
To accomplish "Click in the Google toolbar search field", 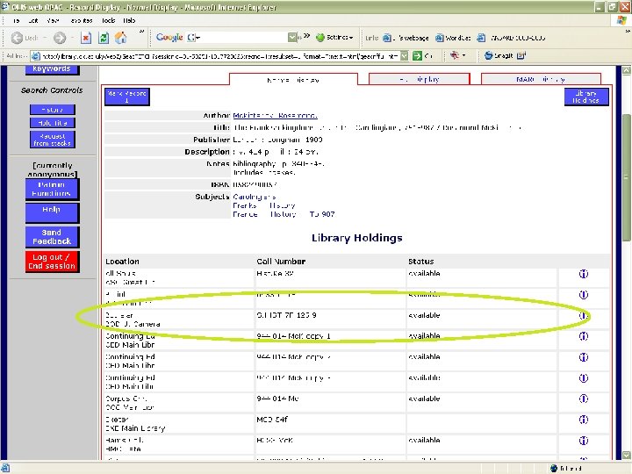I will coord(244,38).
